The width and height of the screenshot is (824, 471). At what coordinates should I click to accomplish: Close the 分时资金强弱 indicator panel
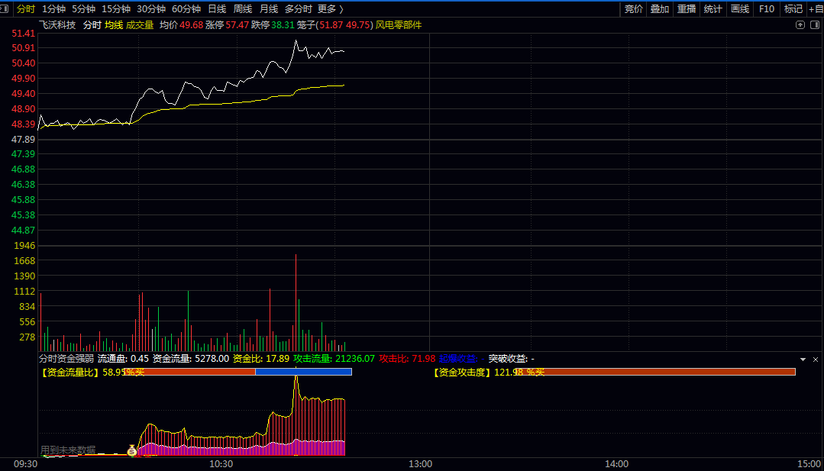coord(816,359)
